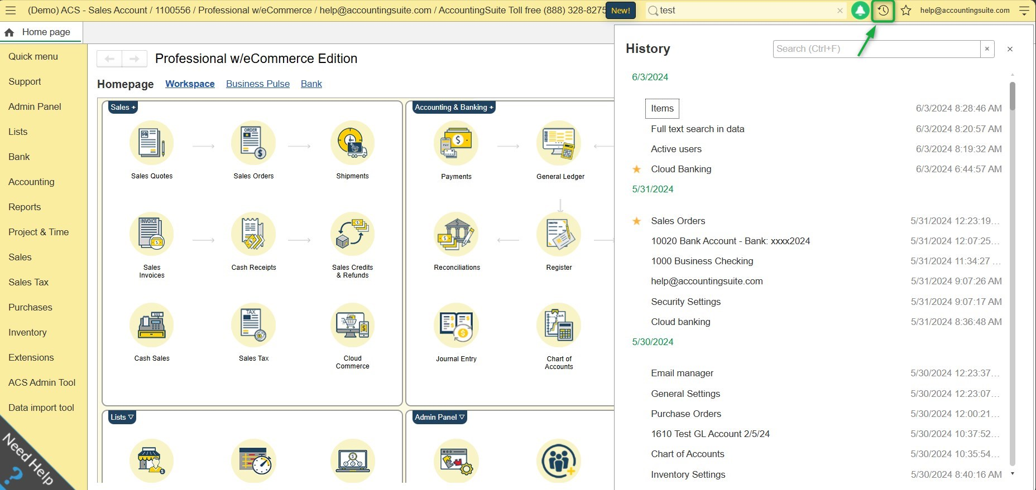The height and width of the screenshot is (490, 1036).
Task: Open the Sales Orders icon
Action: [253, 143]
